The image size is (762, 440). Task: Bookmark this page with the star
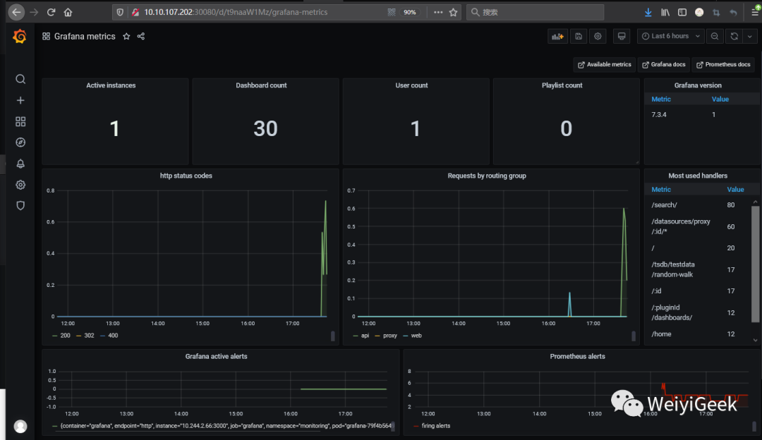coord(454,12)
